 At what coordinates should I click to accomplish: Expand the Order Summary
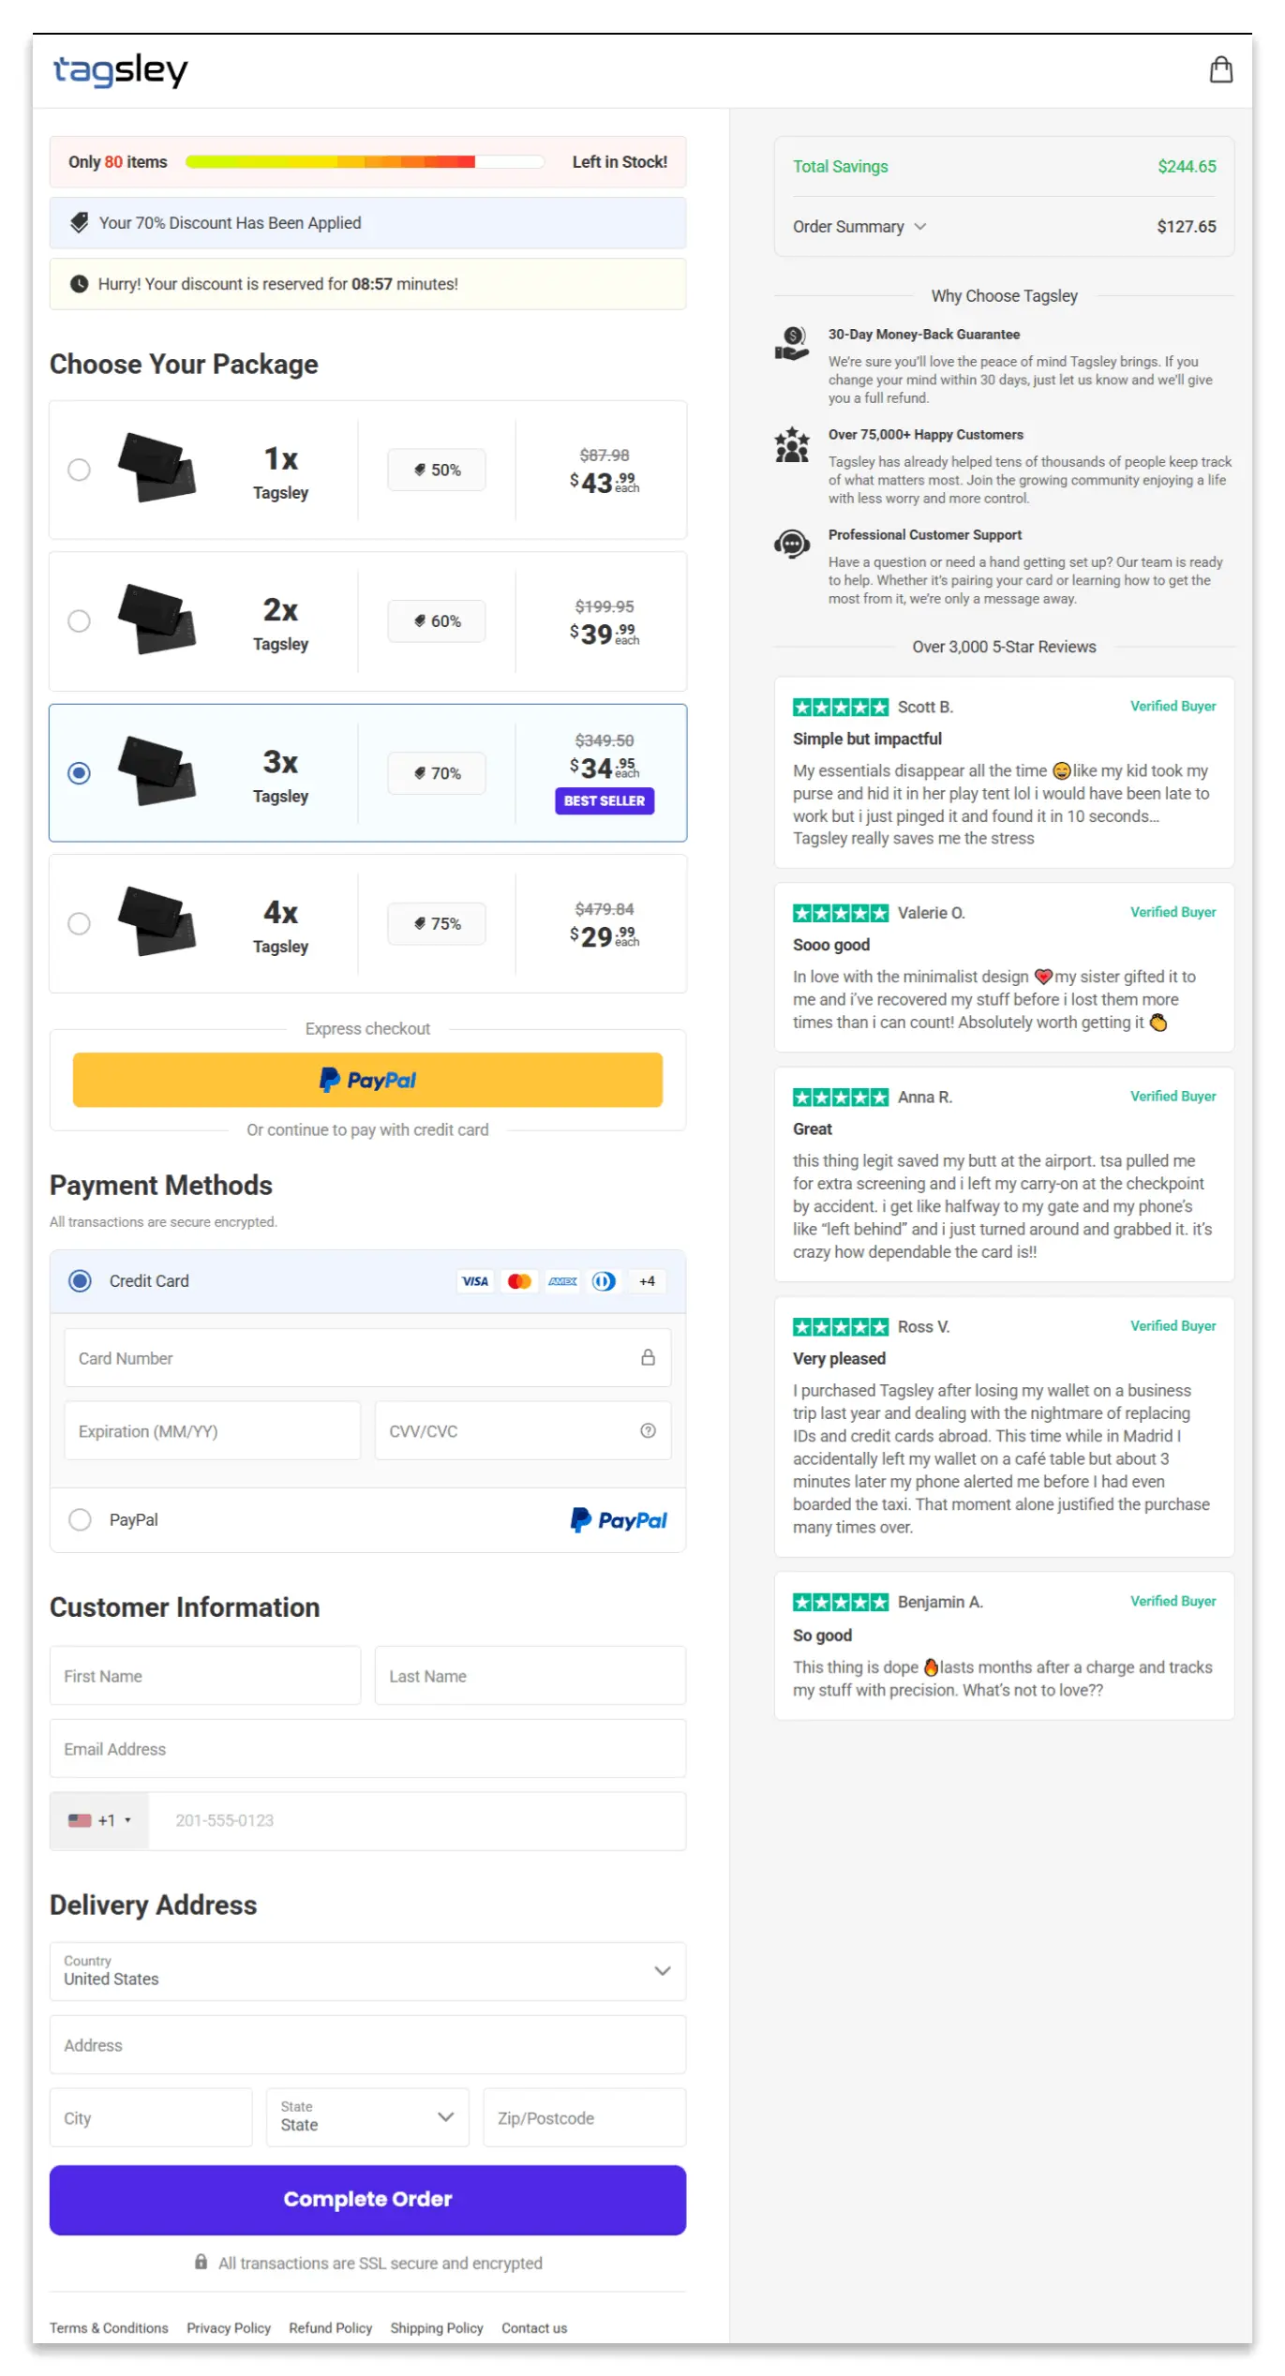[x=857, y=226]
